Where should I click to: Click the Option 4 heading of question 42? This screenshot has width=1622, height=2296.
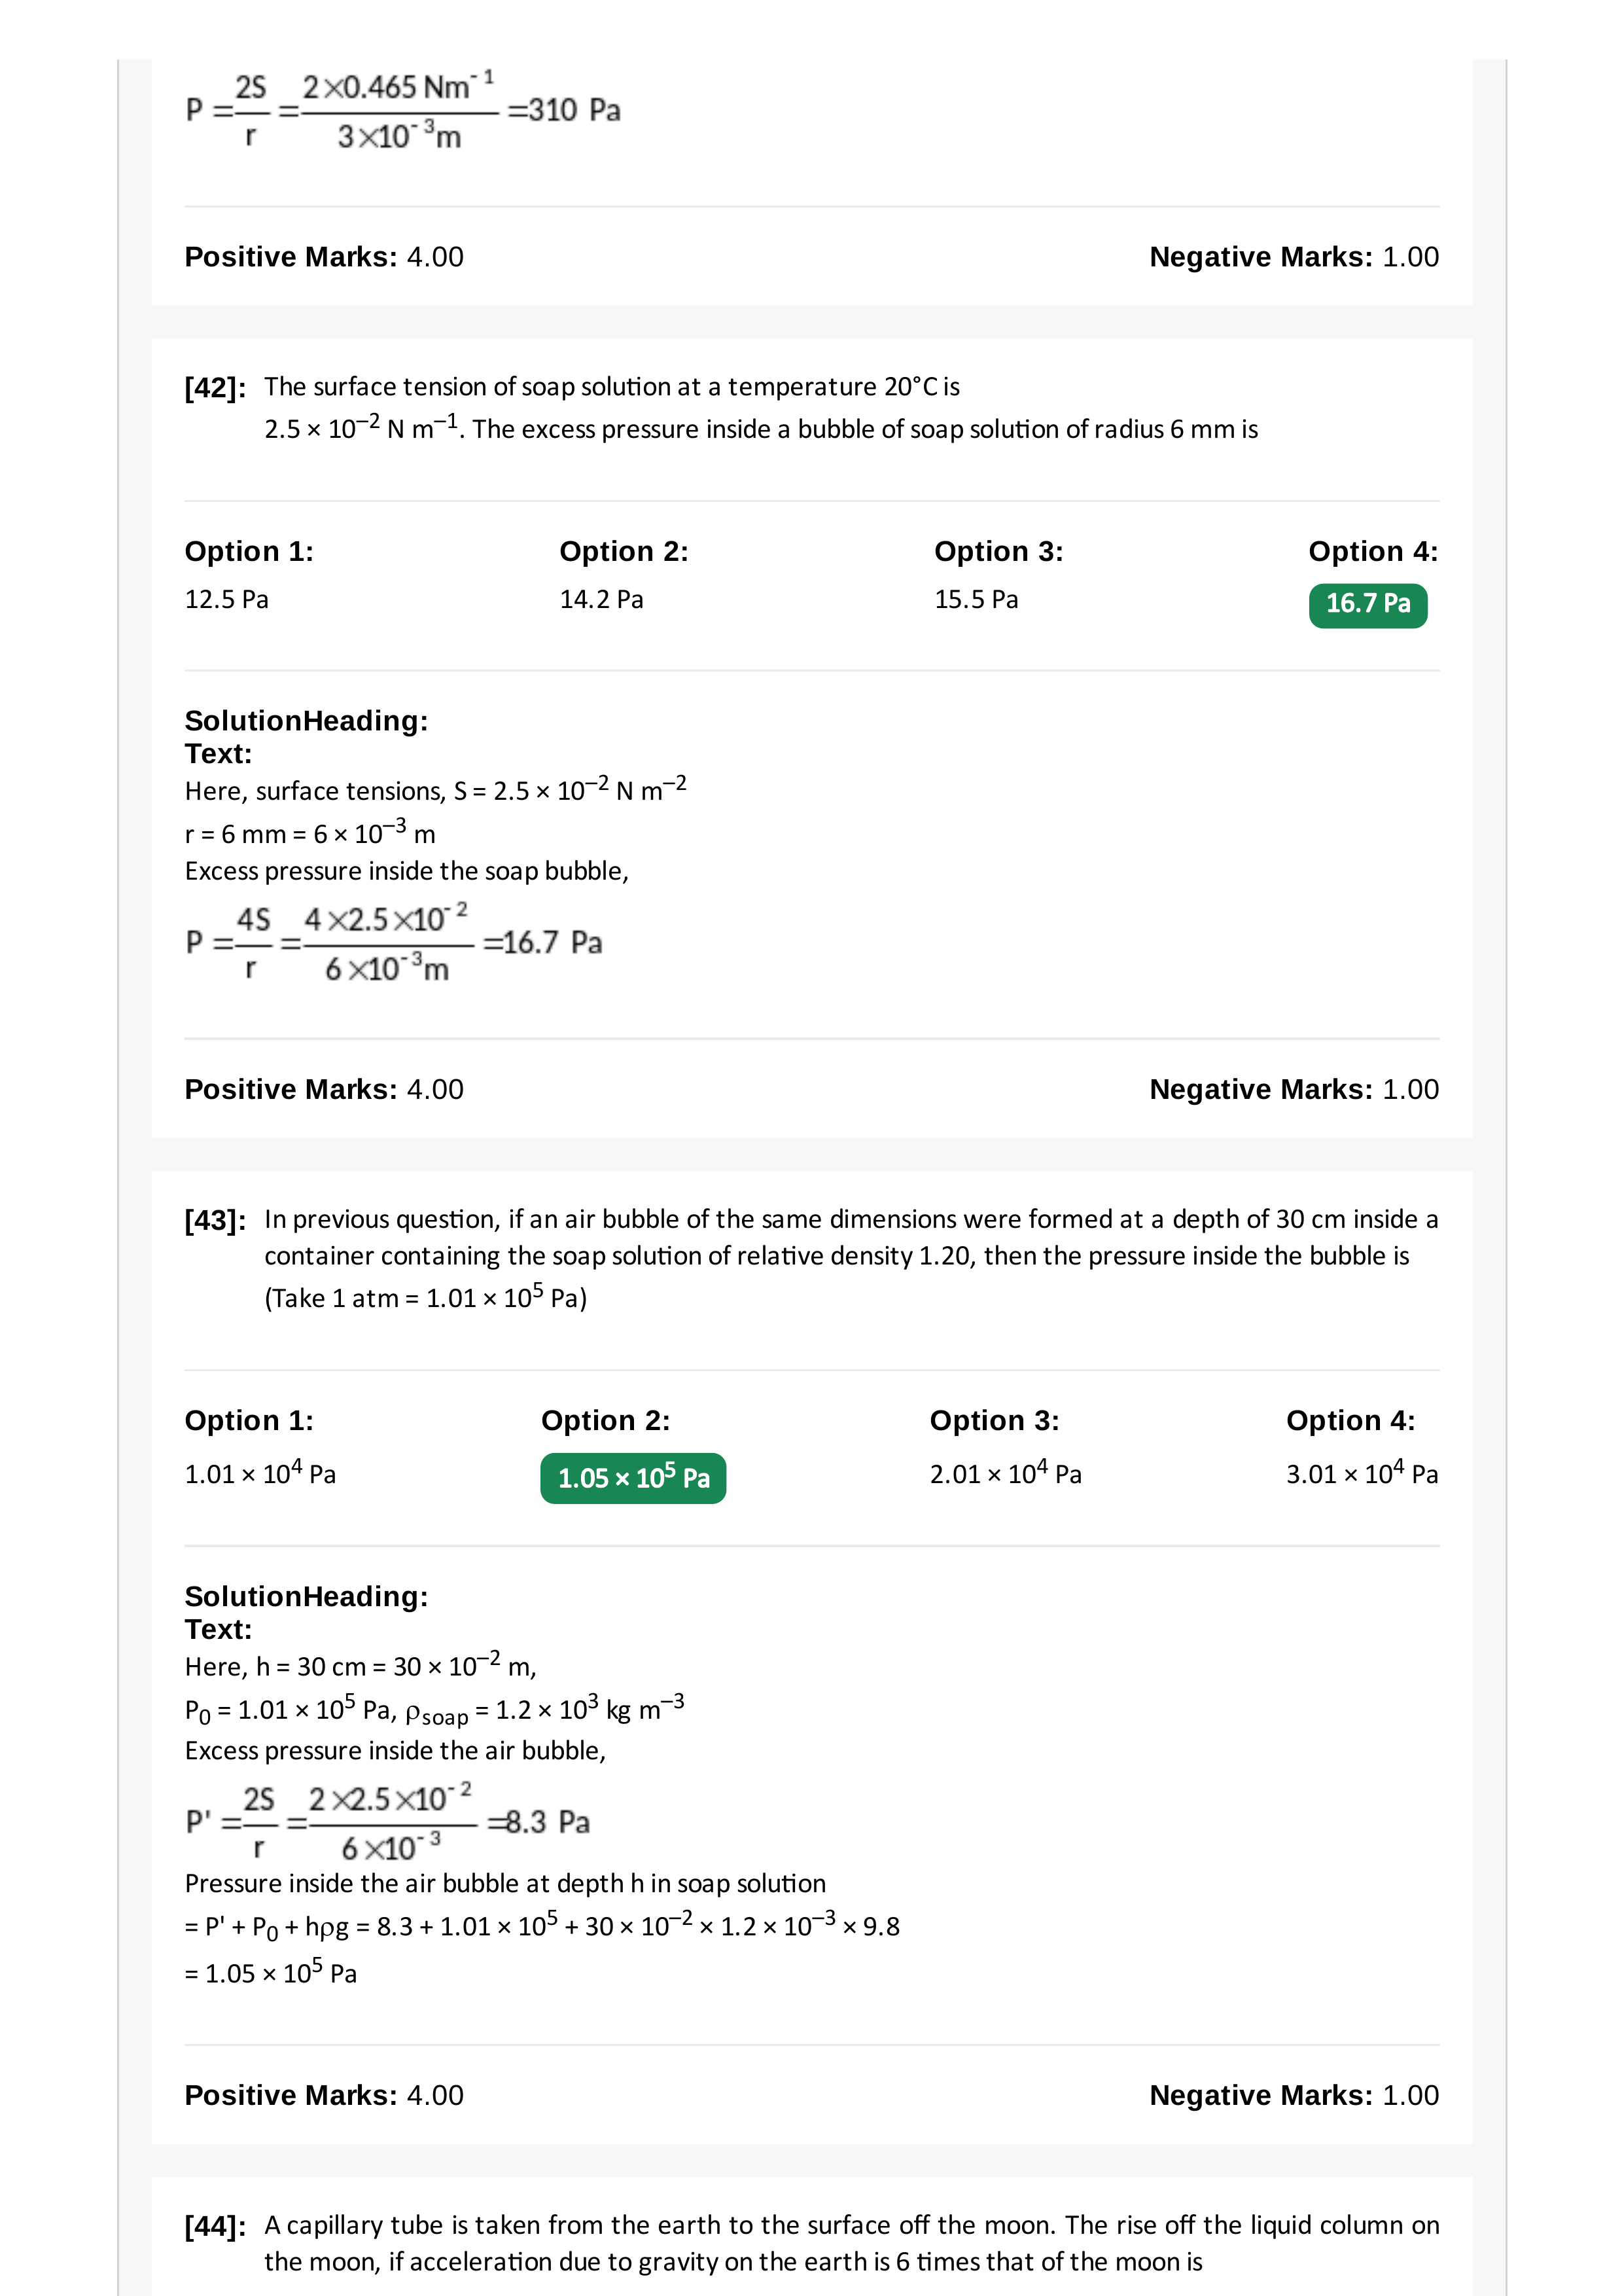(1373, 551)
